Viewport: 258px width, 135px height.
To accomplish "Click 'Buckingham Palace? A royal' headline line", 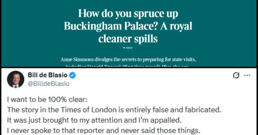I will 128,26.
